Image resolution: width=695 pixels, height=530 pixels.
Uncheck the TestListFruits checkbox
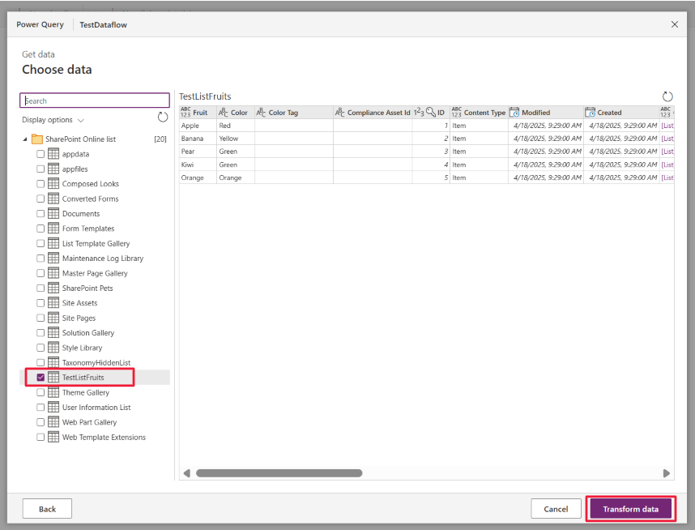pos(40,377)
